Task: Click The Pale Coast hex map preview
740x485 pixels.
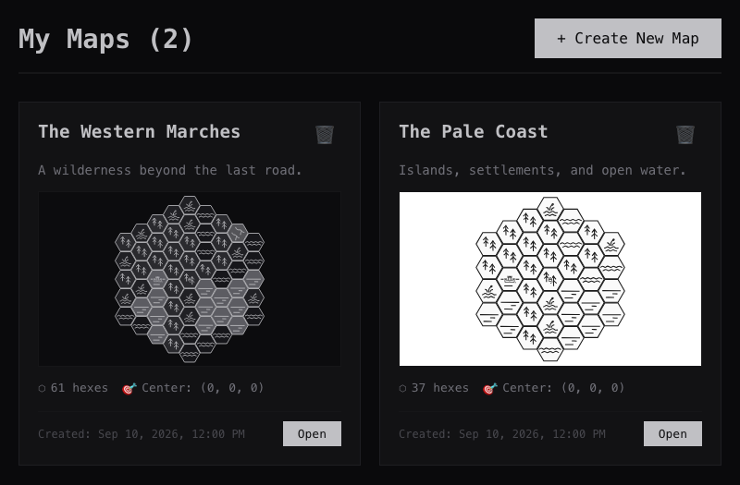Action: (x=550, y=279)
